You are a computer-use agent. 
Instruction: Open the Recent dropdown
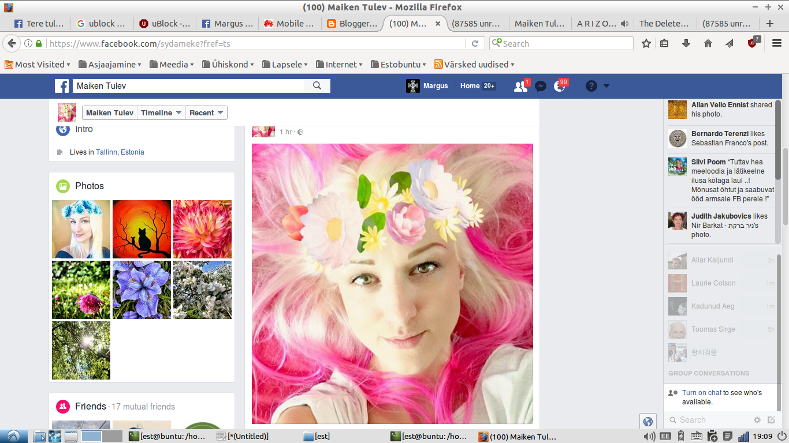pos(206,113)
